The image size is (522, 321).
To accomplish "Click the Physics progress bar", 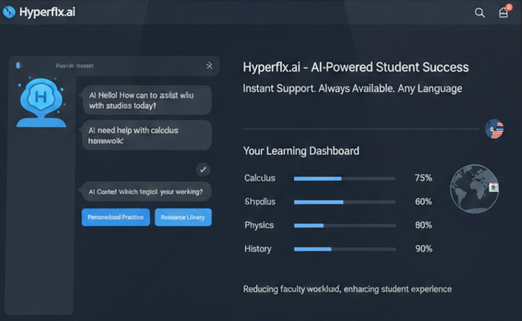I will [344, 226].
